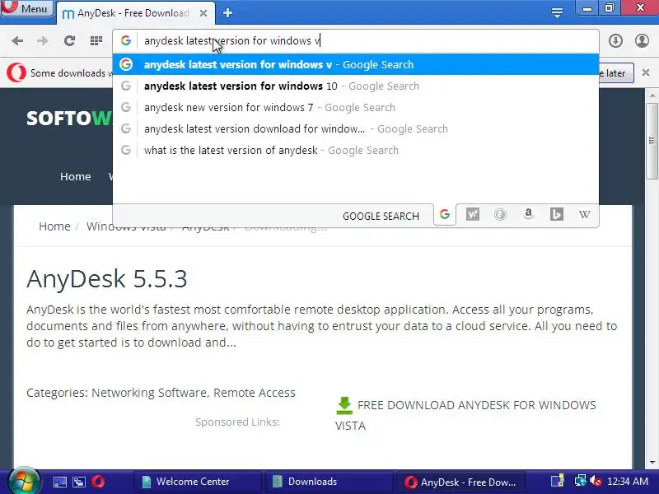Dismiss the downloads notification bar

(646, 72)
